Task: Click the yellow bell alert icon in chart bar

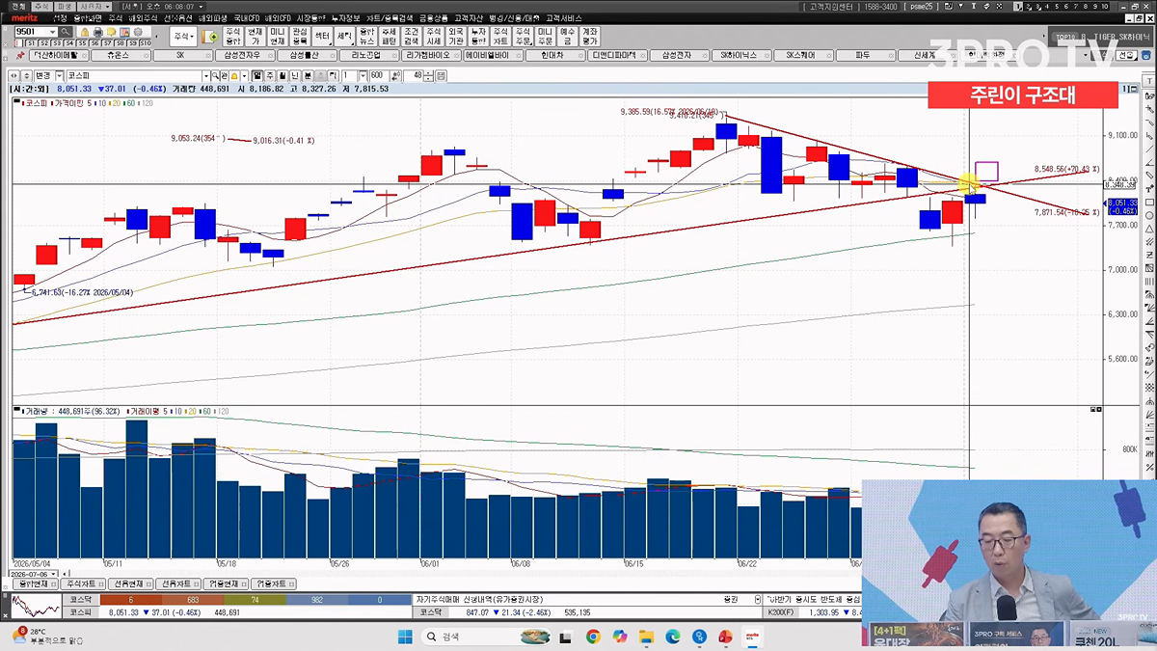Action: [232, 75]
